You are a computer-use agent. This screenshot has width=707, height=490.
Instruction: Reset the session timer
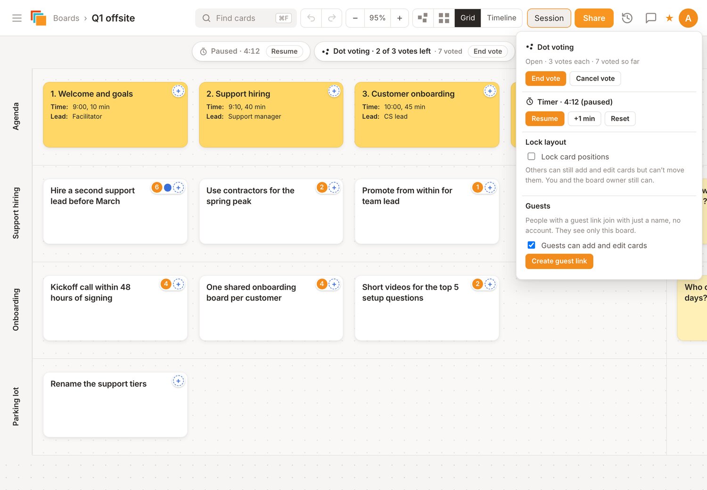620,119
